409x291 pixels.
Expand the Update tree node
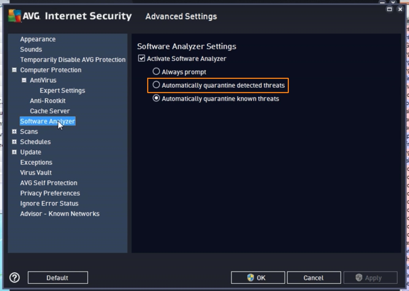[14, 152]
